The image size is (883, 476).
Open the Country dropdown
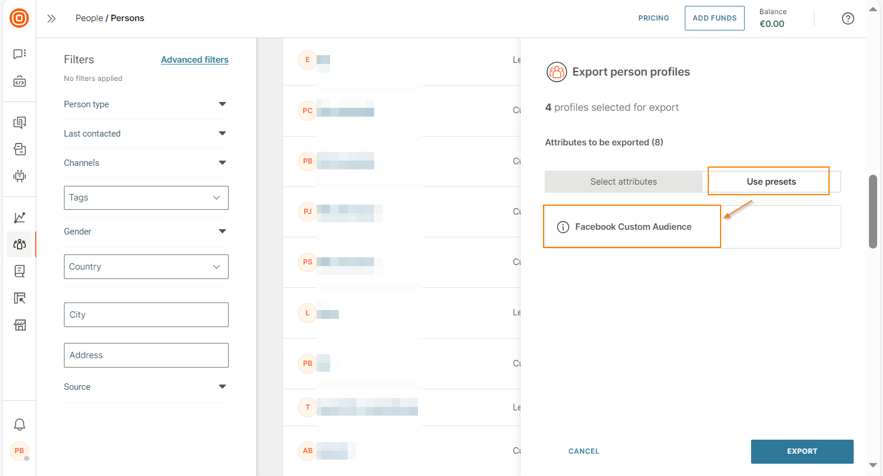tap(146, 267)
